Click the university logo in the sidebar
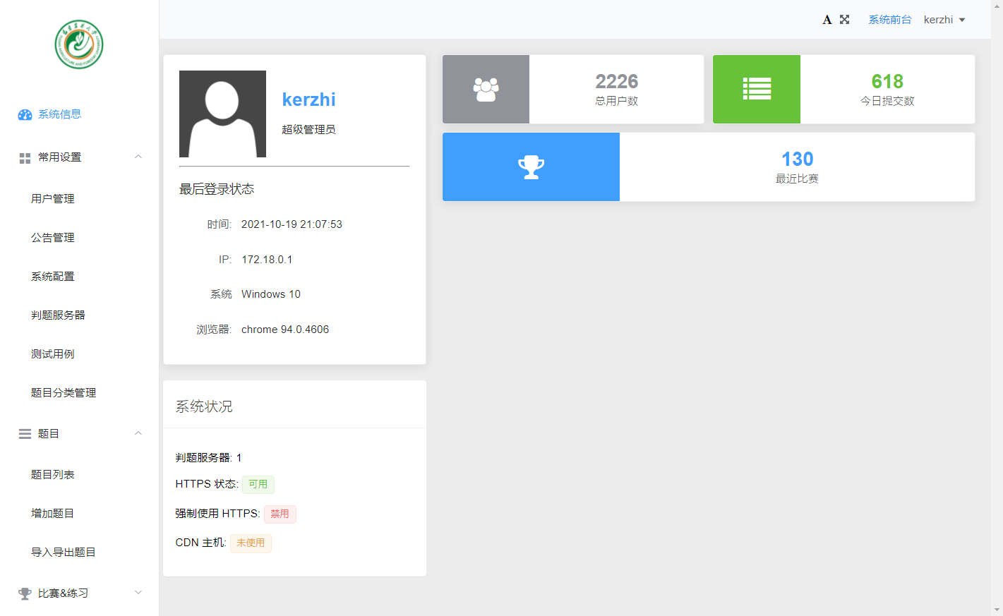Image resolution: width=1003 pixels, height=616 pixels. (79, 44)
